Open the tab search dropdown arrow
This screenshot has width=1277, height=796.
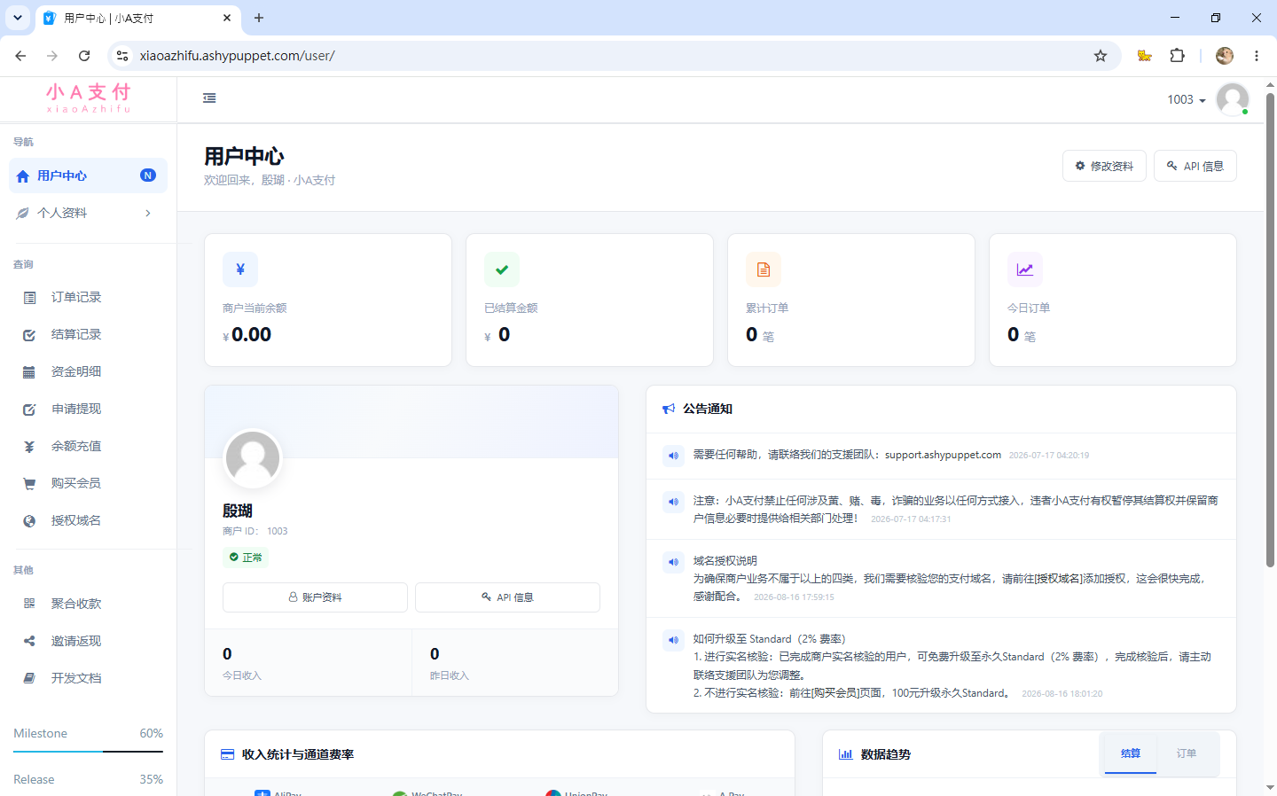18,18
